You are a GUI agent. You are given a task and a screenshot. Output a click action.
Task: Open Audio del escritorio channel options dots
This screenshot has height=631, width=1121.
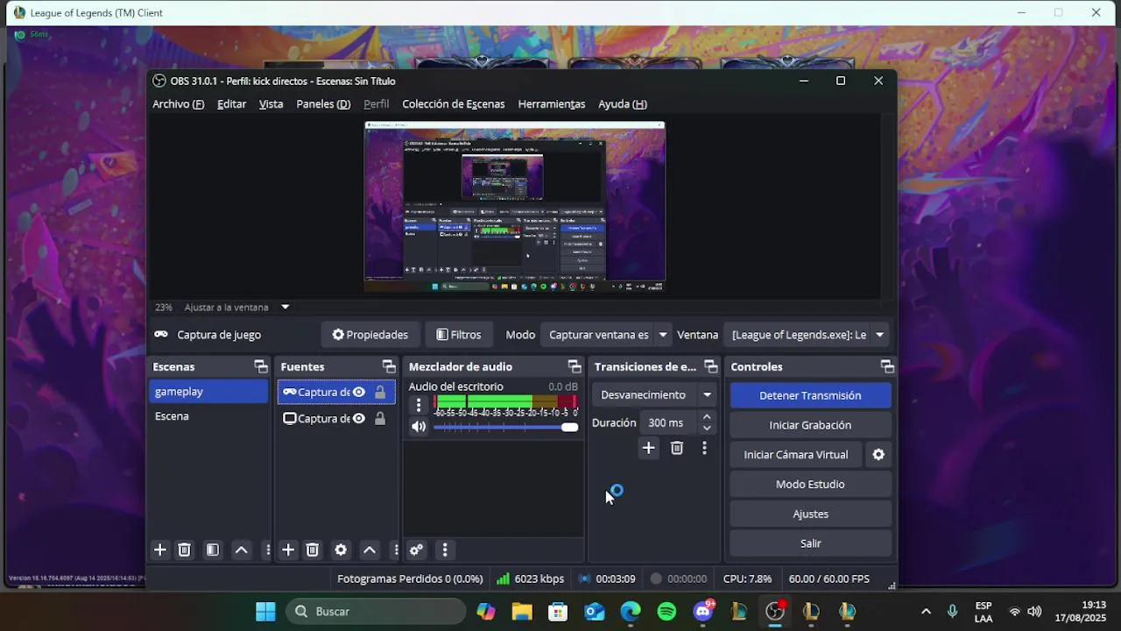click(419, 406)
